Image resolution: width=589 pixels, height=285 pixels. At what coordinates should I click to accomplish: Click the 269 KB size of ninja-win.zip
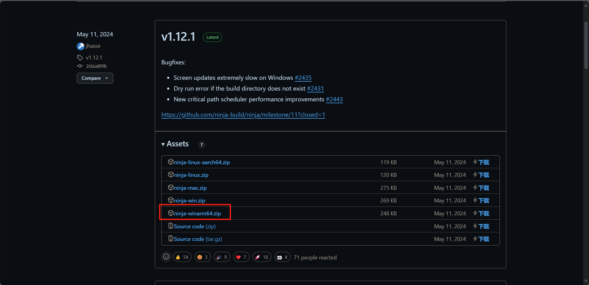[x=389, y=201]
